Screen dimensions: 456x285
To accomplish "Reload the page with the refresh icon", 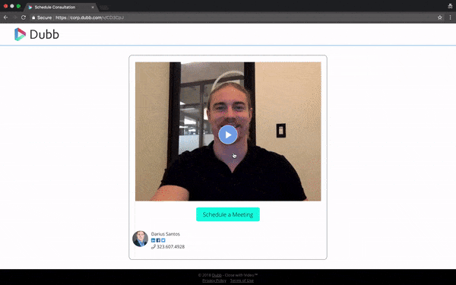I will [24, 17].
